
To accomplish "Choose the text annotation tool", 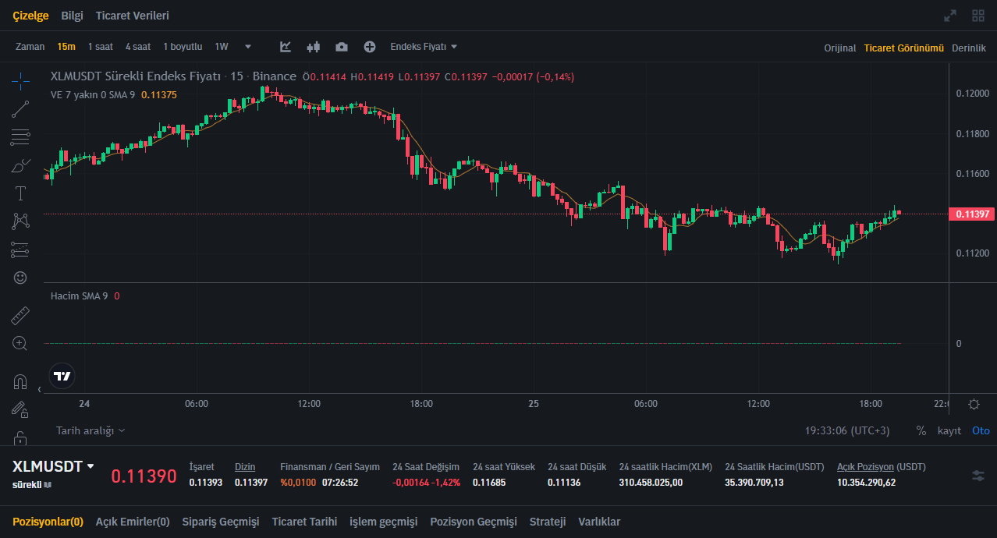I will click(x=21, y=193).
